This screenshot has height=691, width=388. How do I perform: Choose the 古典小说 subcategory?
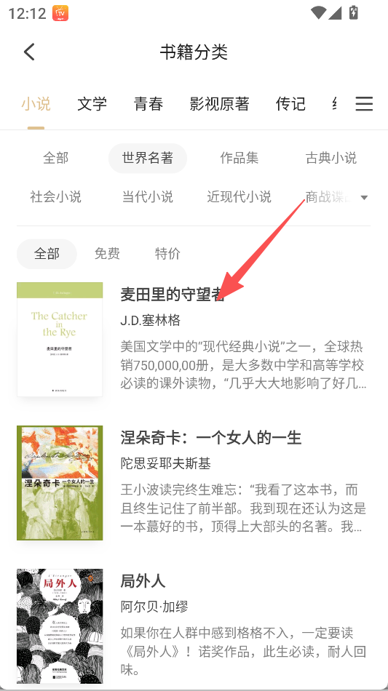(x=331, y=159)
